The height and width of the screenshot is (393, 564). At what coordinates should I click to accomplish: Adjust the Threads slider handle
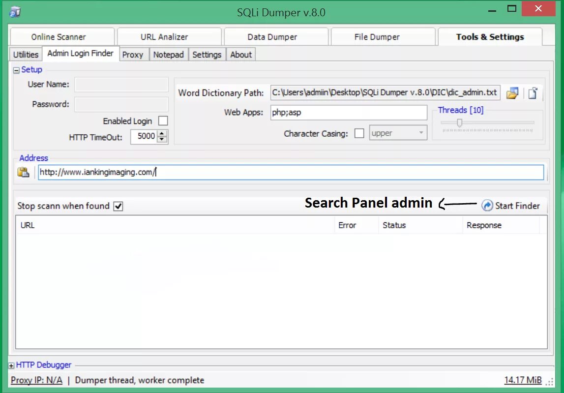click(x=459, y=123)
